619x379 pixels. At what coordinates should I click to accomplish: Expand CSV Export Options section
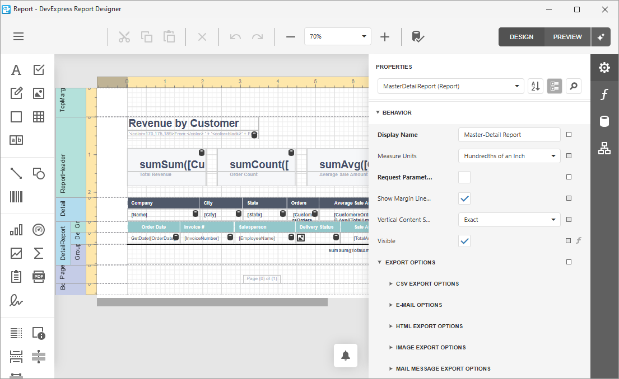pos(427,284)
